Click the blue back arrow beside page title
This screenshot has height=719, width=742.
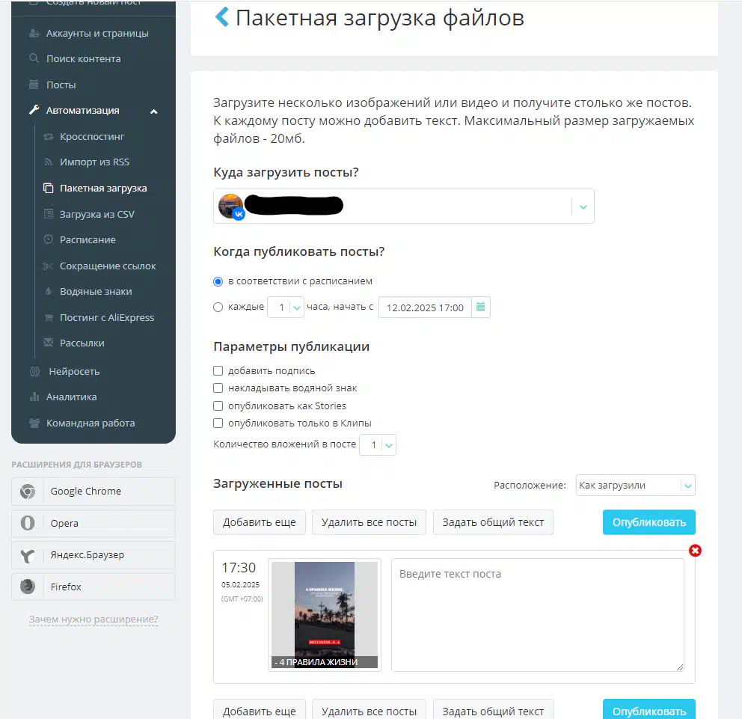click(x=222, y=17)
